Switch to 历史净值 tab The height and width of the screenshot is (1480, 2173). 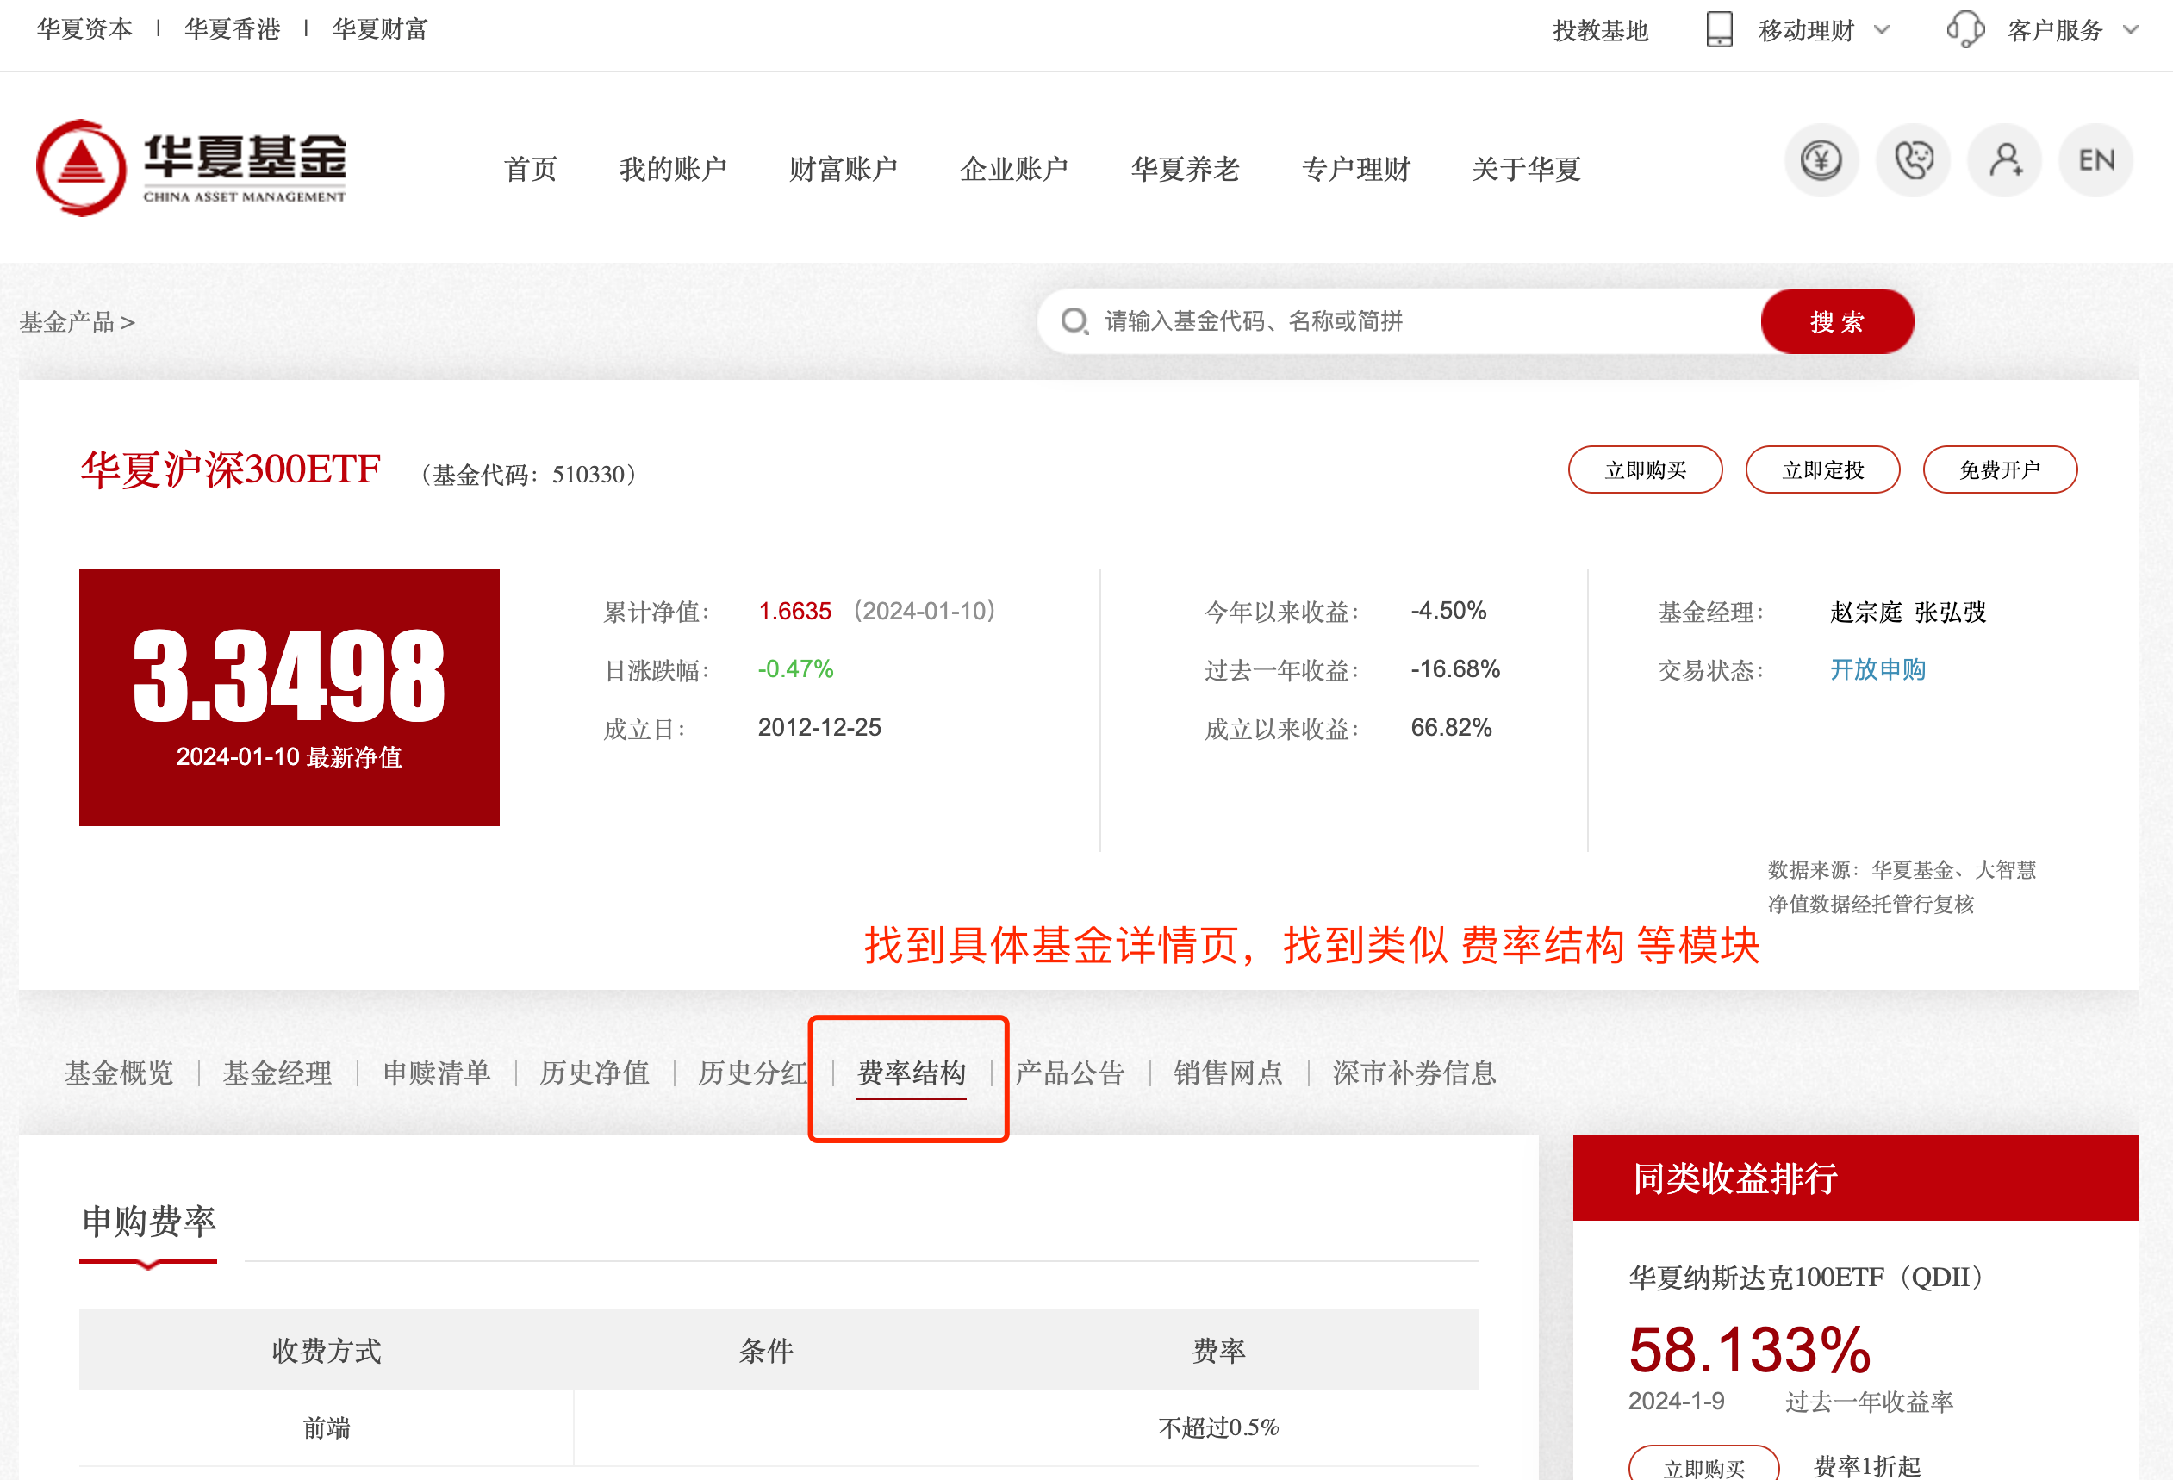click(x=594, y=1073)
